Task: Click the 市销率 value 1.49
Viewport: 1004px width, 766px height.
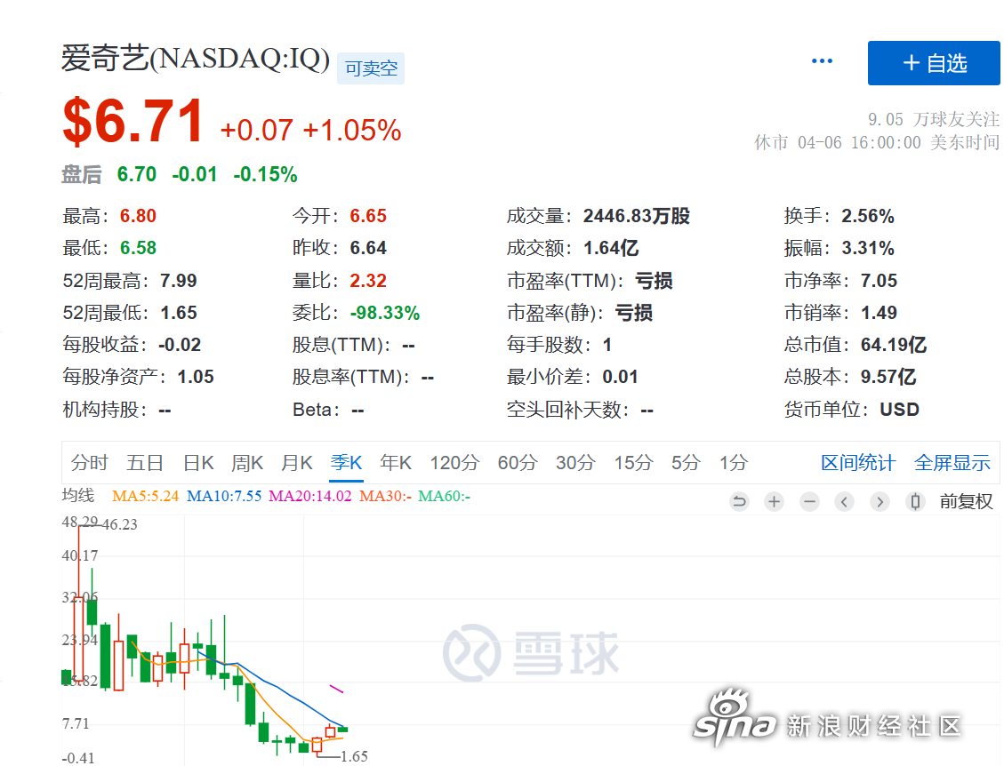Action: [880, 312]
